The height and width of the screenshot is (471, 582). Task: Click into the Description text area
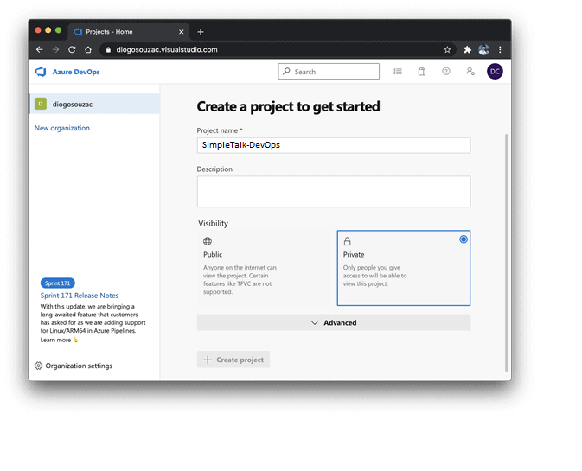[x=334, y=191]
